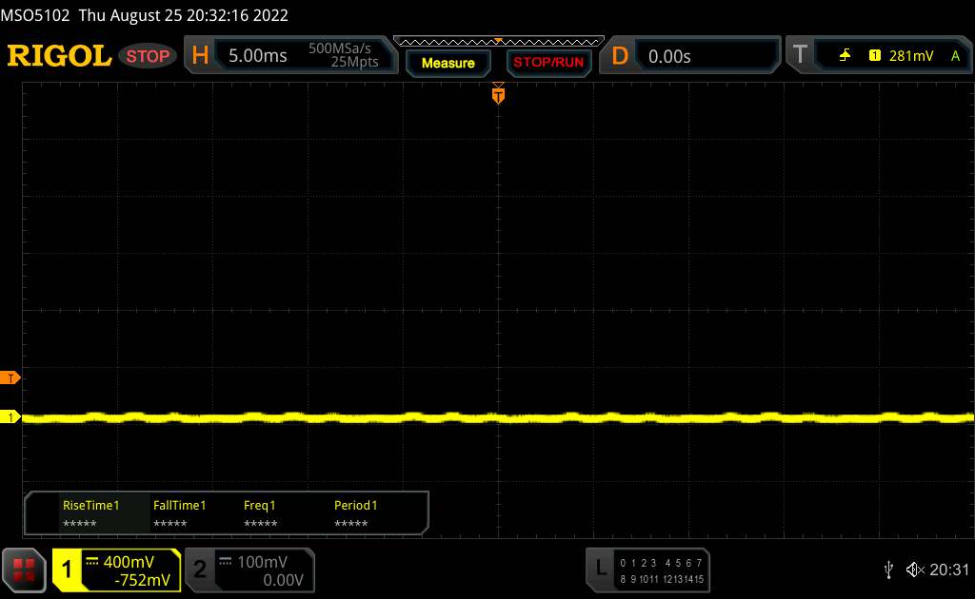The width and height of the screenshot is (975, 599).
Task: Toggle the muted speaker icon
Action: pos(915,570)
